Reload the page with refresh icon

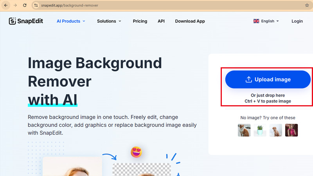tap(25, 5)
